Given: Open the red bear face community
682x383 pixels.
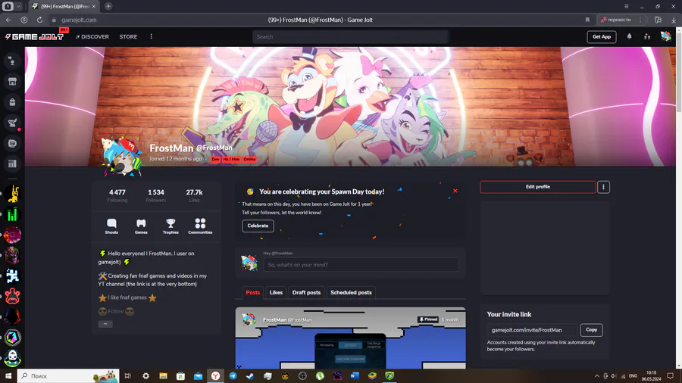Looking at the screenshot, I should pos(13,297).
